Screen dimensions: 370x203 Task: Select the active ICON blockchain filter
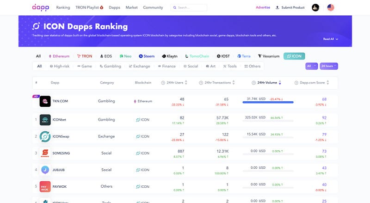[x=294, y=56]
